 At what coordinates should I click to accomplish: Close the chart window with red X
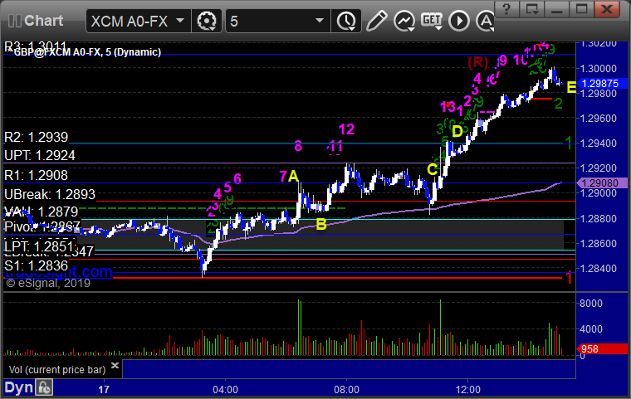[607, 8]
